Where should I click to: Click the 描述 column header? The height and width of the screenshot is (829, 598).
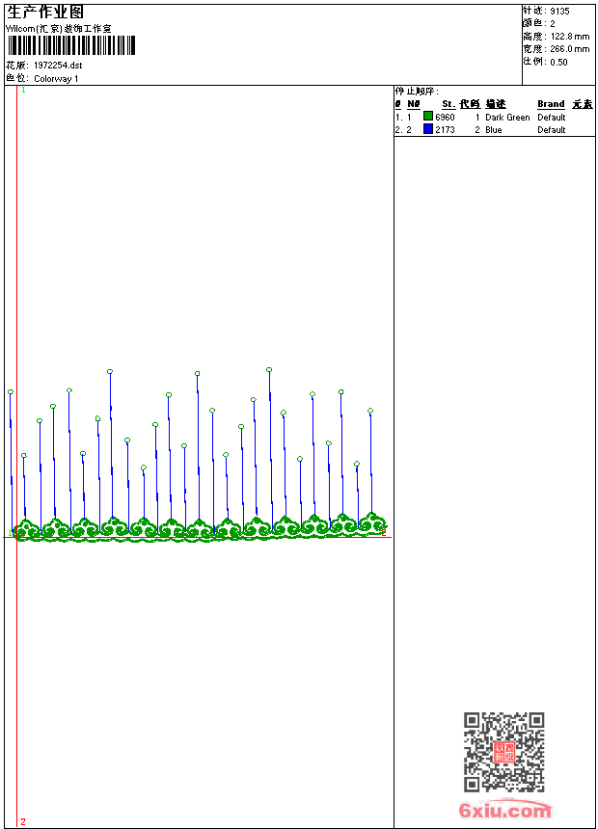pos(496,104)
